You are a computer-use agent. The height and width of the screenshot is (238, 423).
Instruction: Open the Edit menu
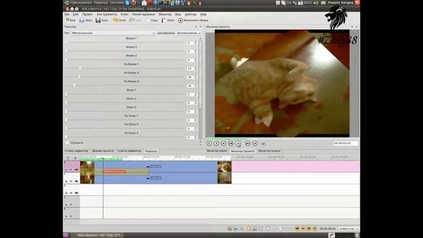tap(76, 15)
